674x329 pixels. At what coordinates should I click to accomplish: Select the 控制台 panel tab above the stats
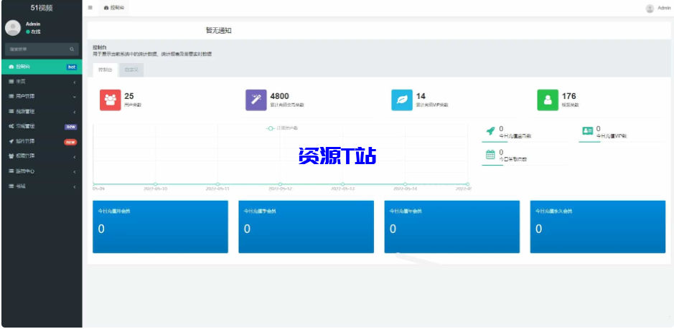click(x=106, y=70)
